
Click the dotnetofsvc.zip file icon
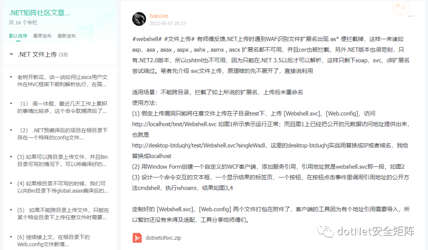point(137,238)
